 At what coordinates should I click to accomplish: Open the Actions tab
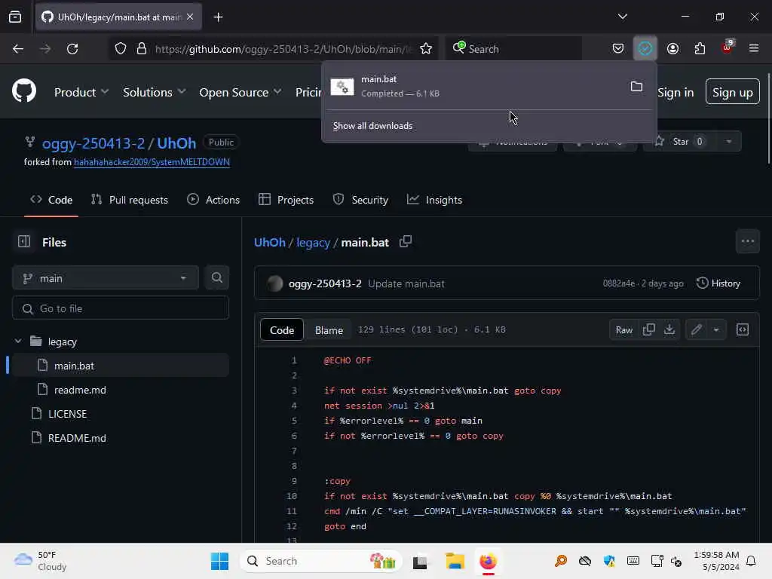pyautogui.click(x=213, y=200)
